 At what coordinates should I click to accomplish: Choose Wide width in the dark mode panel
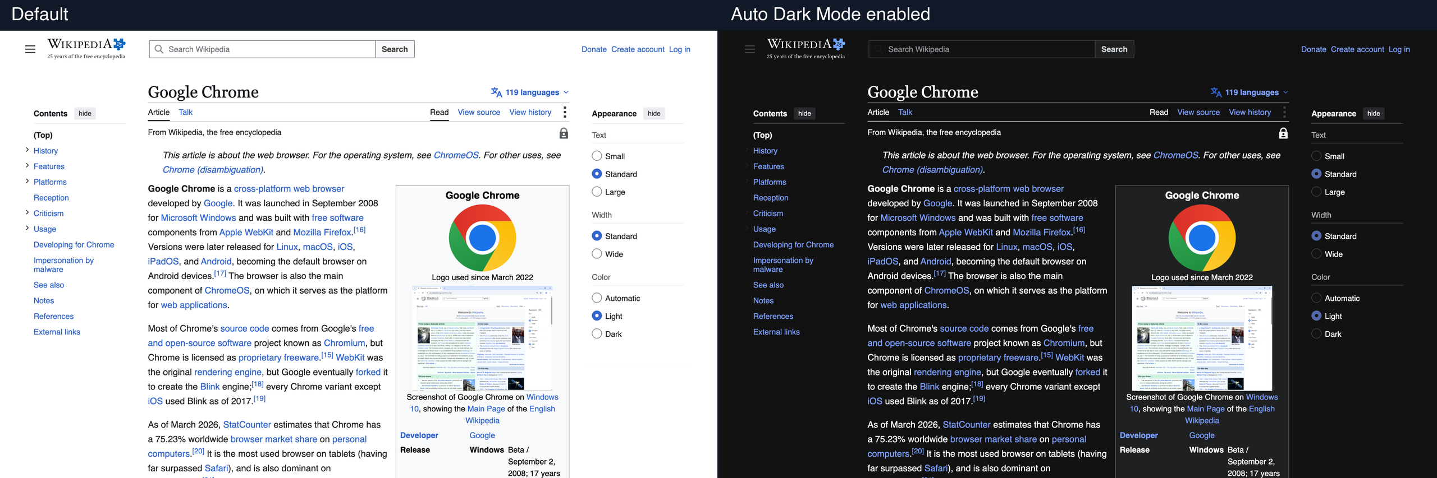(1316, 254)
